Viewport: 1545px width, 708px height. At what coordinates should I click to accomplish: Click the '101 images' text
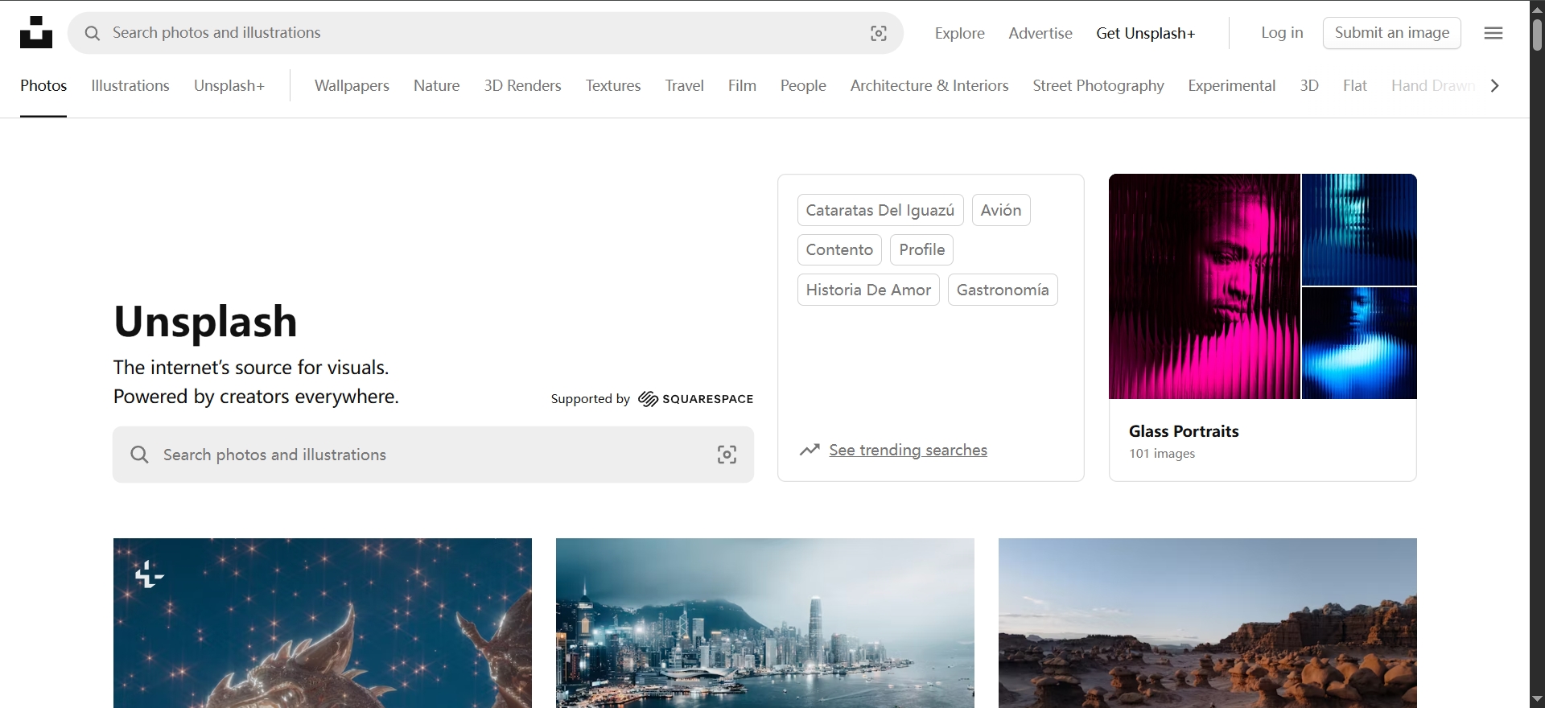1162,454
